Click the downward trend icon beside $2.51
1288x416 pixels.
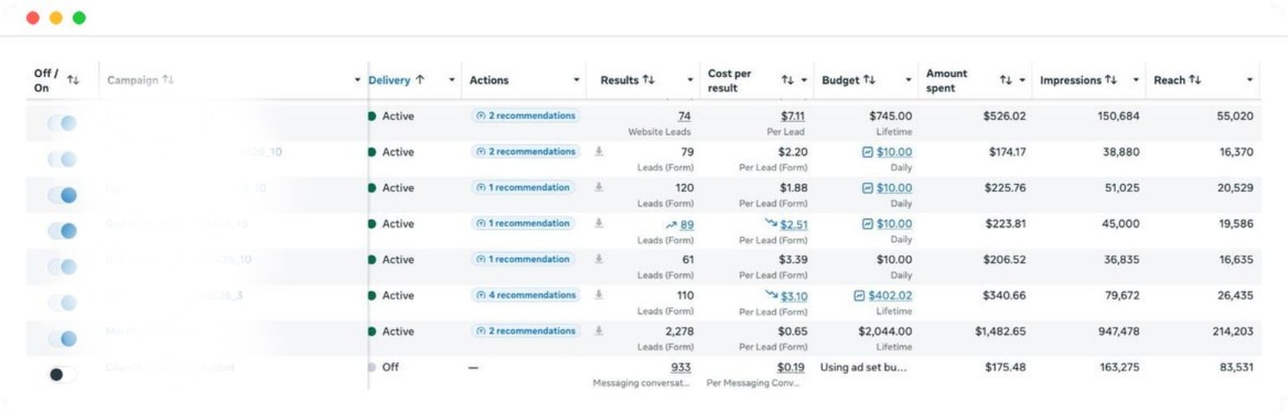(773, 225)
